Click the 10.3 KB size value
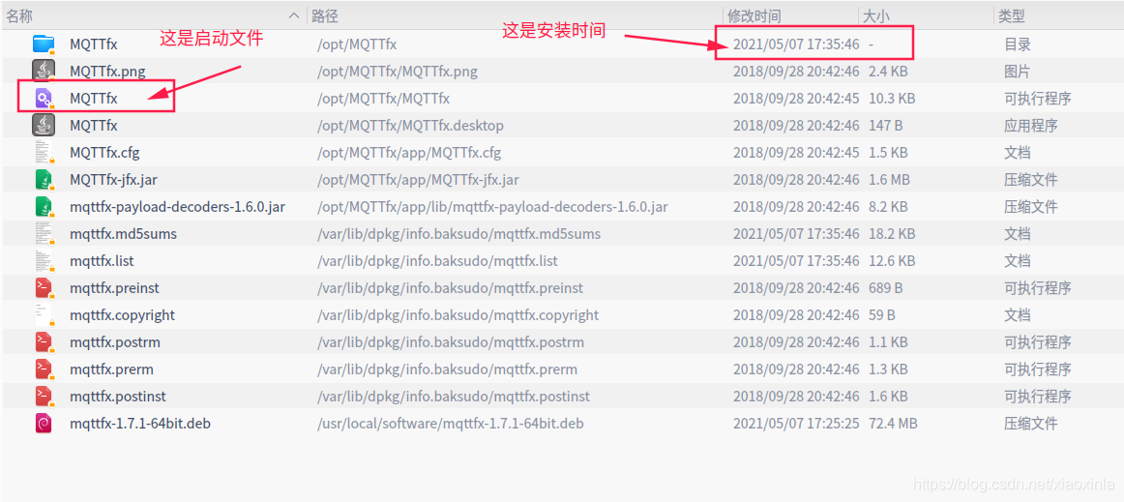This screenshot has width=1124, height=502. pyautogui.click(x=891, y=99)
